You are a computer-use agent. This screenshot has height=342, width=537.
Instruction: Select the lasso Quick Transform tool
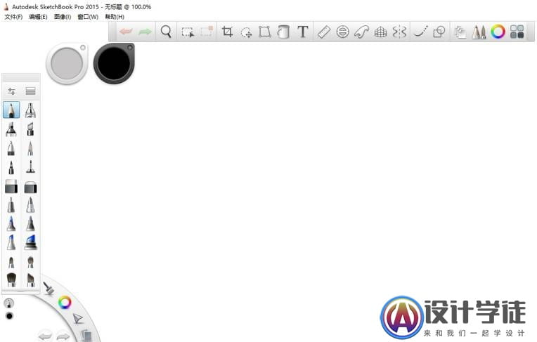246,32
